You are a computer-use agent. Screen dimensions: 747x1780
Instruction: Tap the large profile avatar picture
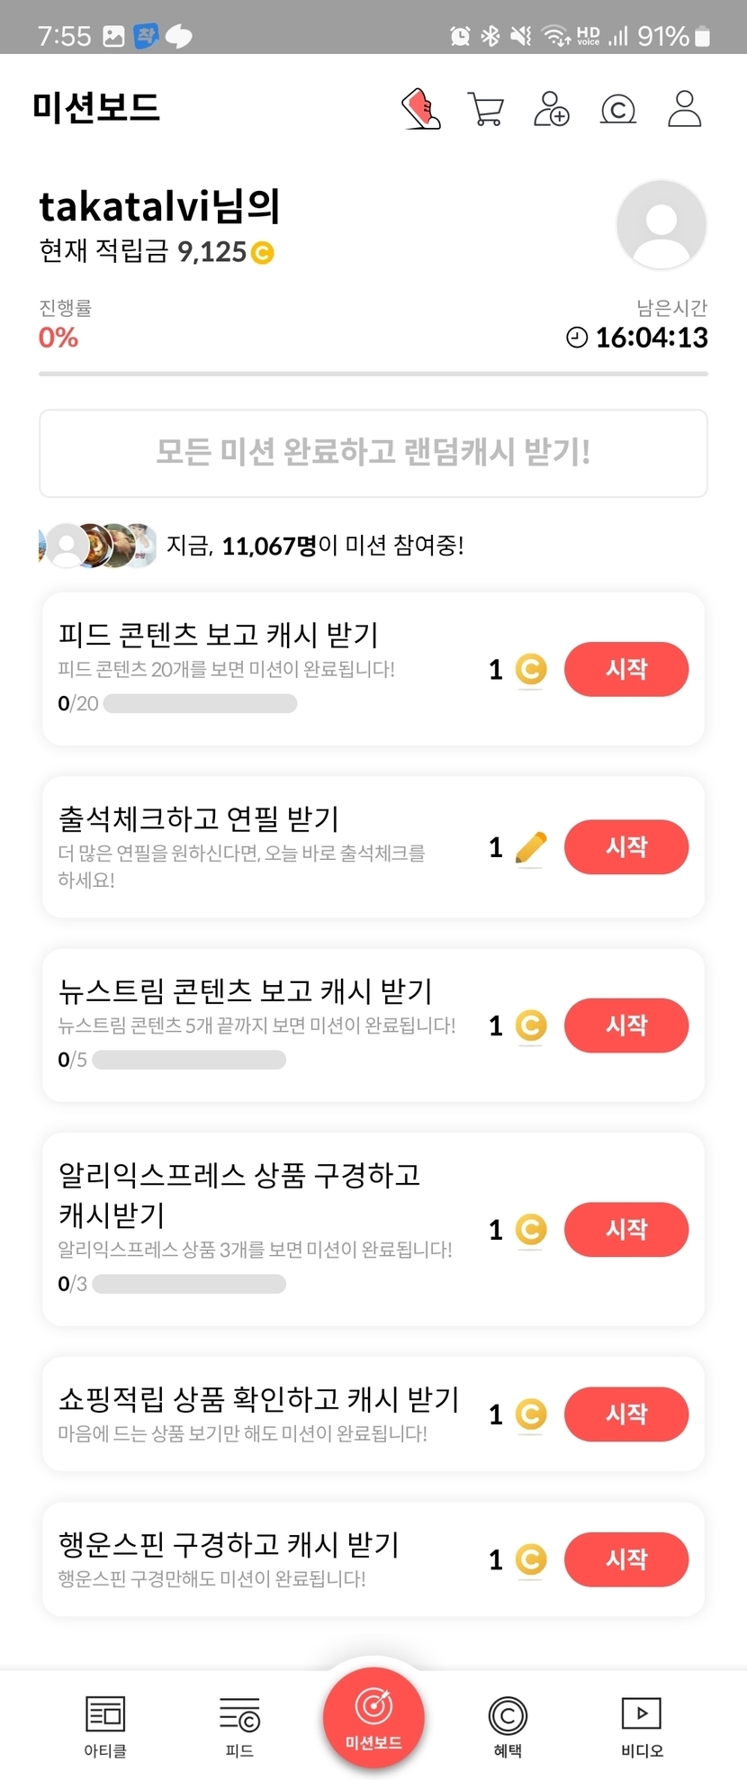tap(661, 224)
